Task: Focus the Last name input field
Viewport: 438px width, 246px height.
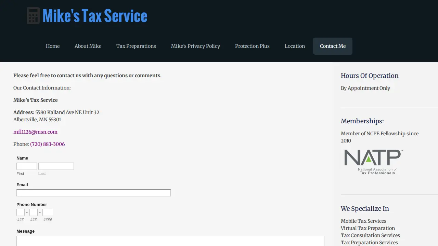Action: pos(56,166)
